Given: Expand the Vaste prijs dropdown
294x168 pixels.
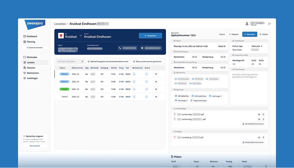Looking at the screenshot, I should pyautogui.click(x=257, y=46).
